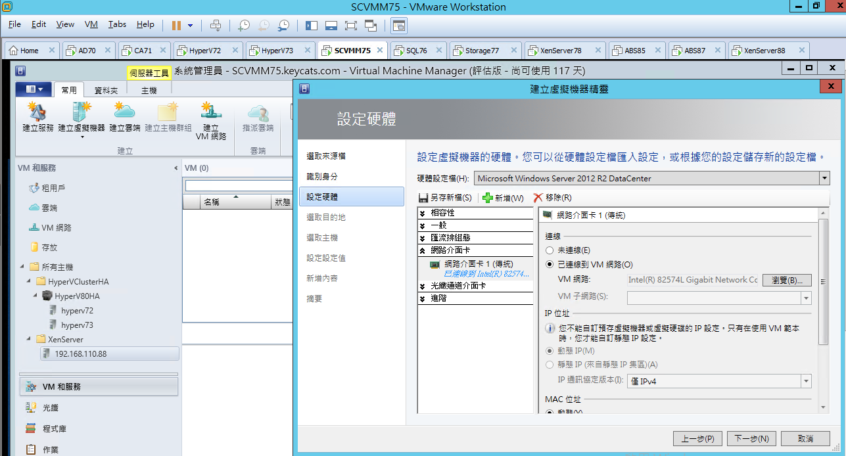Open the blue application menu button in ribbon
The image size is (846, 456).
pos(34,89)
